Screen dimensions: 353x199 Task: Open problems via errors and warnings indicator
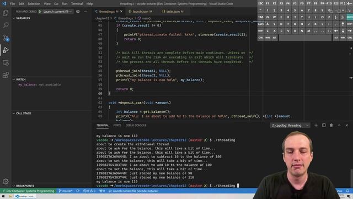coord(89,191)
